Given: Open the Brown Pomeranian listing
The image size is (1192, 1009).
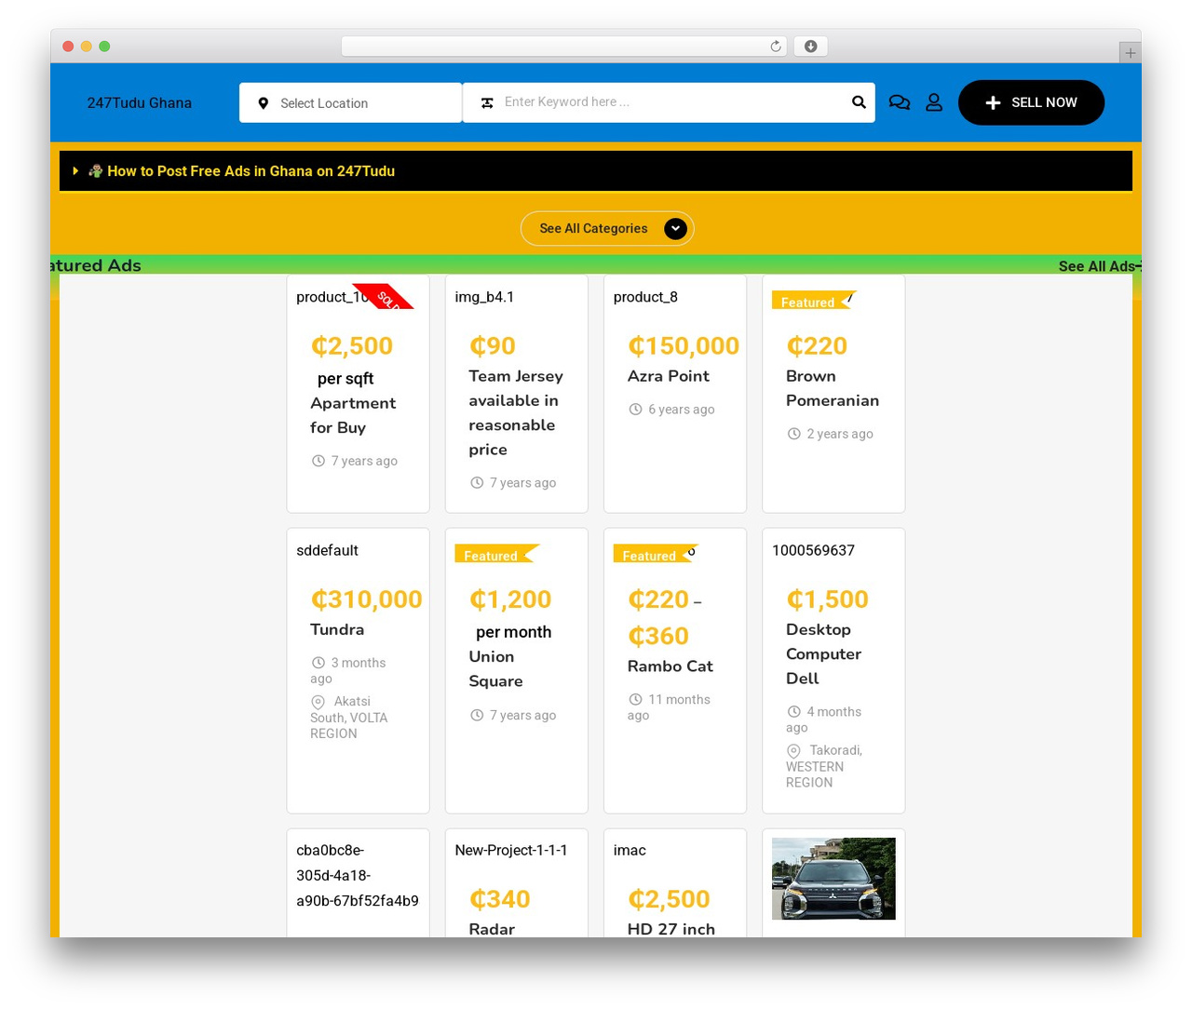Looking at the screenshot, I should tap(833, 388).
